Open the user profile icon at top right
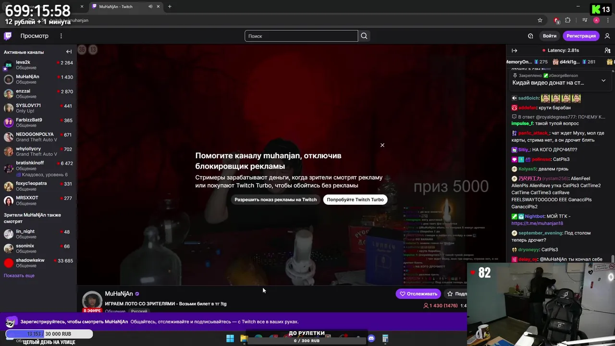This screenshot has height=346, width=615. [607, 36]
